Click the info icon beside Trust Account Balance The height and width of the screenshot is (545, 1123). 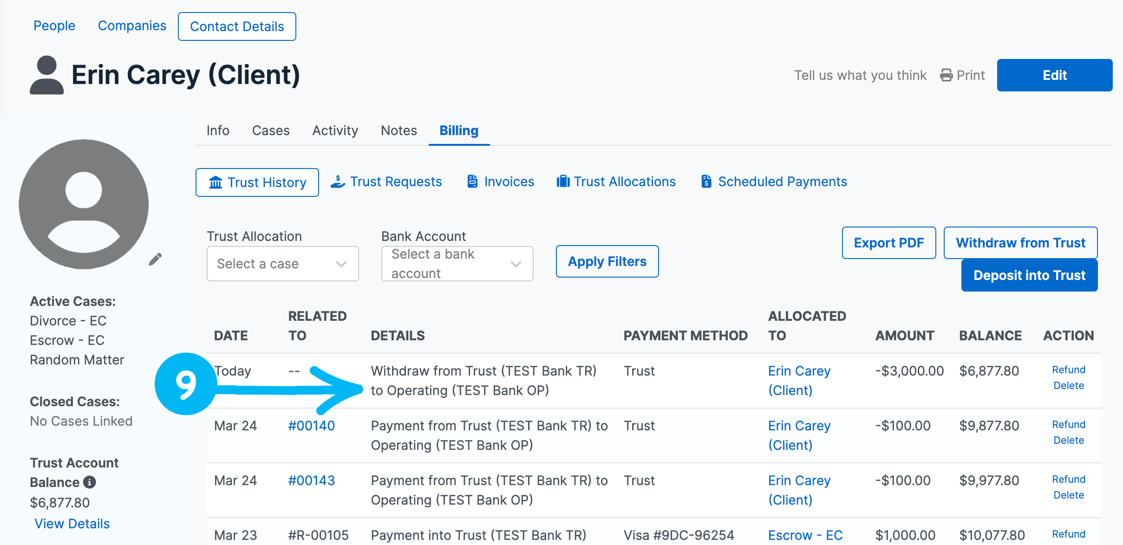[89, 482]
